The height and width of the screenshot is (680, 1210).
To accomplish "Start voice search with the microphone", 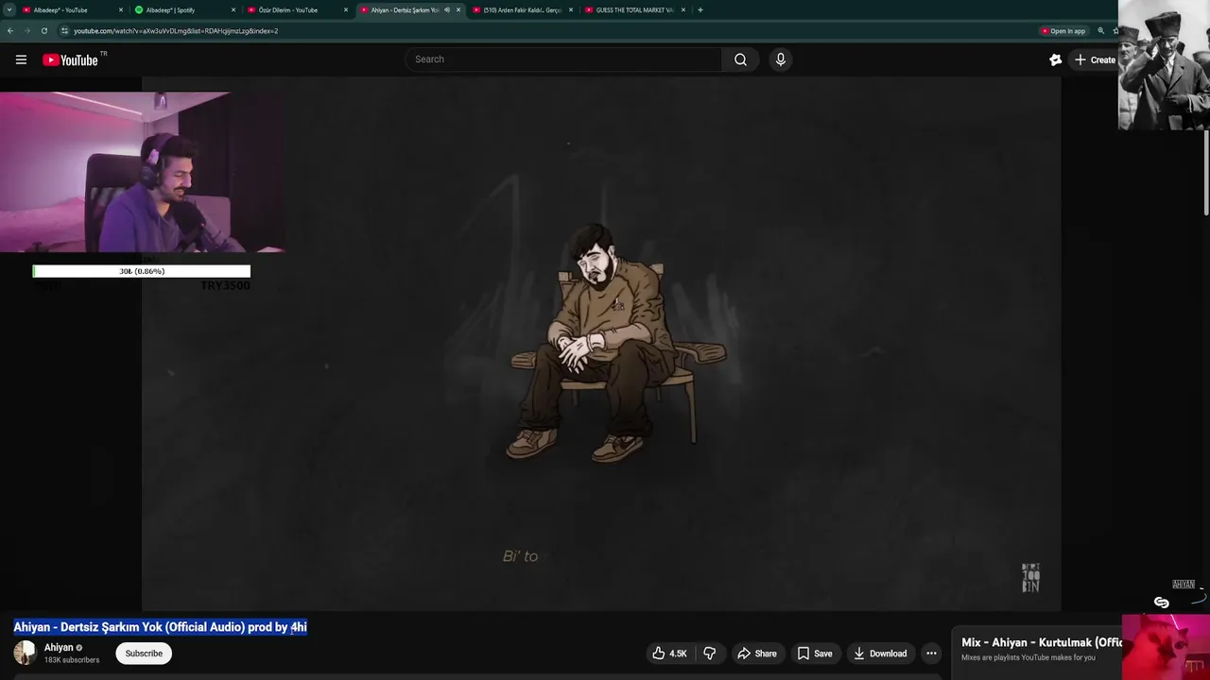I will pyautogui.click(x=780, y=59).
